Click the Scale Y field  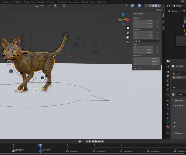[143, 50]
